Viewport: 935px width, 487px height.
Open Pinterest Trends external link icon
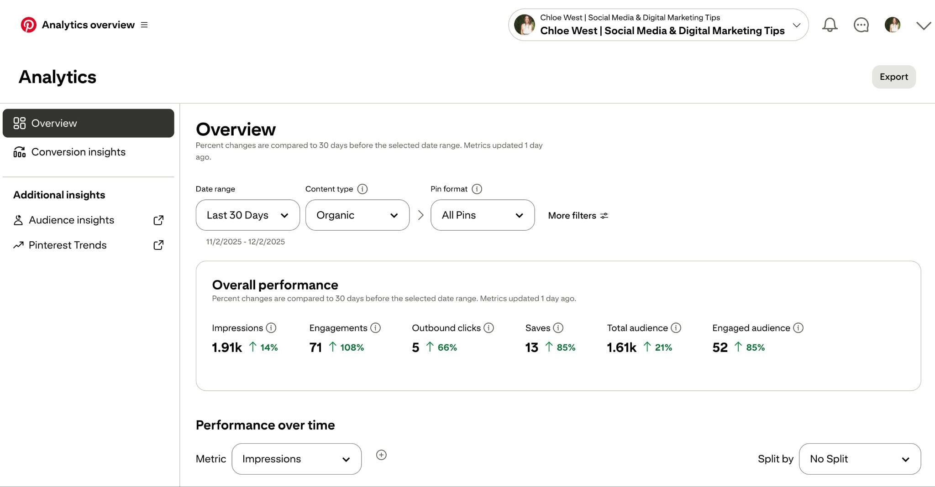158,245
